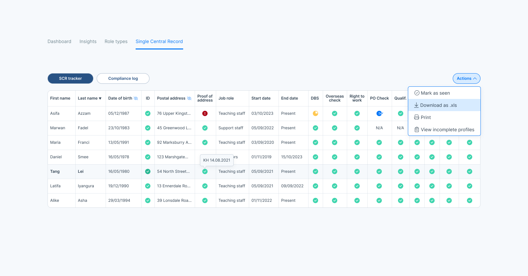
Task: Switch to Role types tab
Action: (116, 42)
